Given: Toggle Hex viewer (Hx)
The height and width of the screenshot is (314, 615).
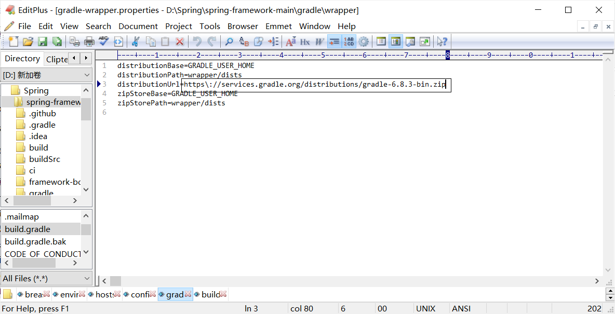Looking at the screenshot, I should click(305, 41).
